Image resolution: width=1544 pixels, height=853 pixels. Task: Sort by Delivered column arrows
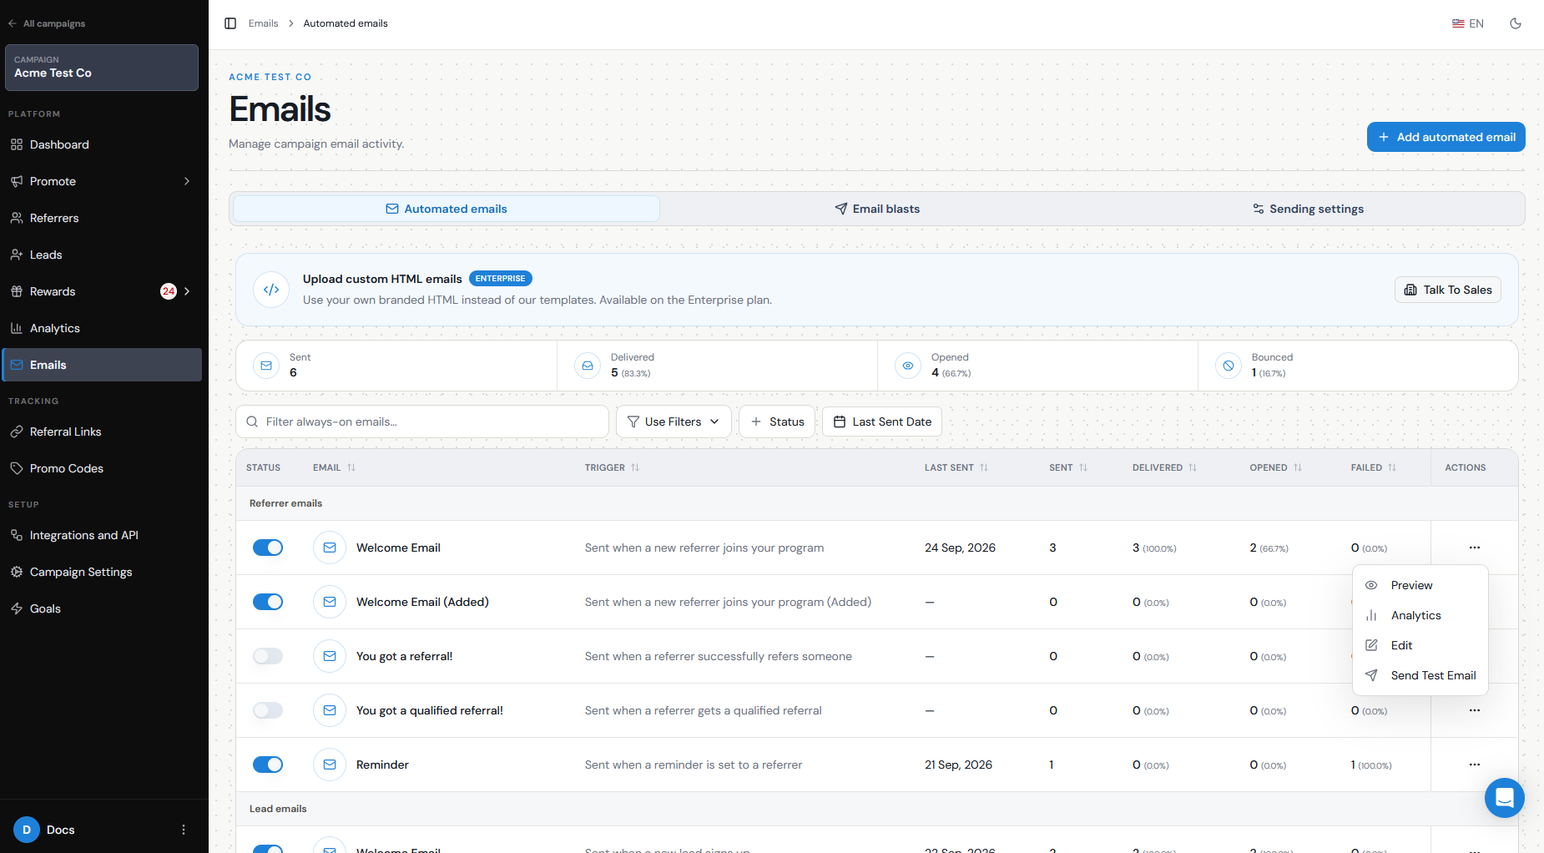pos(1193,467)
